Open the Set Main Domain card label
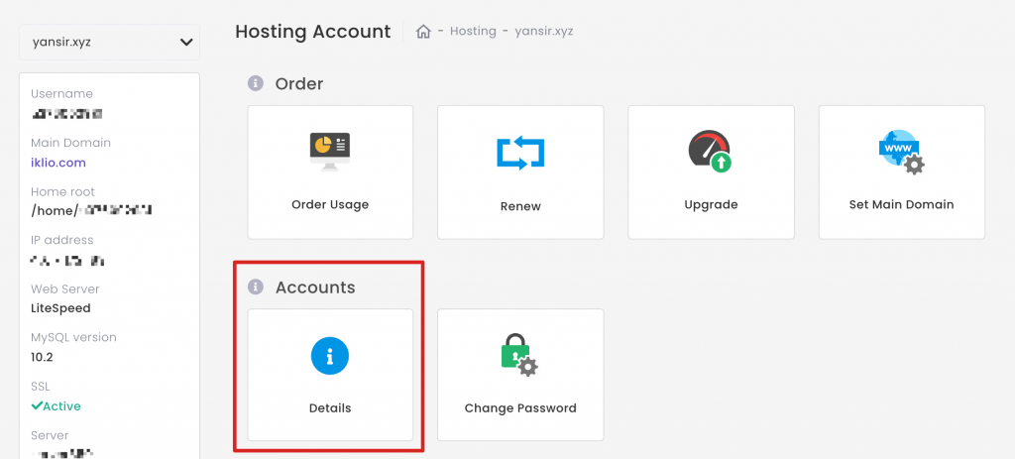The width and height of the screenshot is (1015, 459). 901,205
